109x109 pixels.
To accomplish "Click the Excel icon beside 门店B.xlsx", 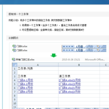I will [14, 50].
